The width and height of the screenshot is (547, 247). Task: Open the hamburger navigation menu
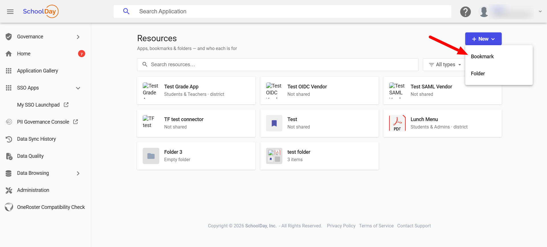(10, 12)
